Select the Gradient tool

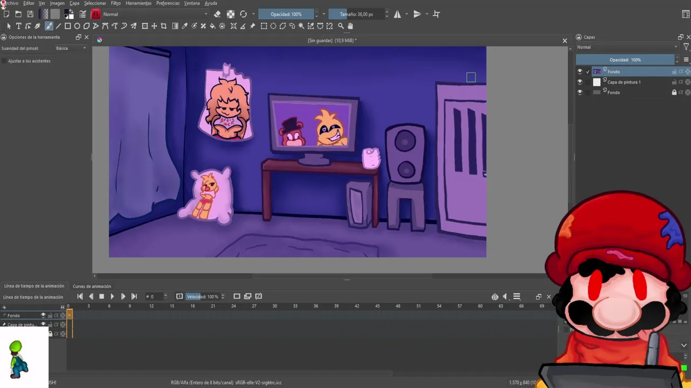(175, 26)
